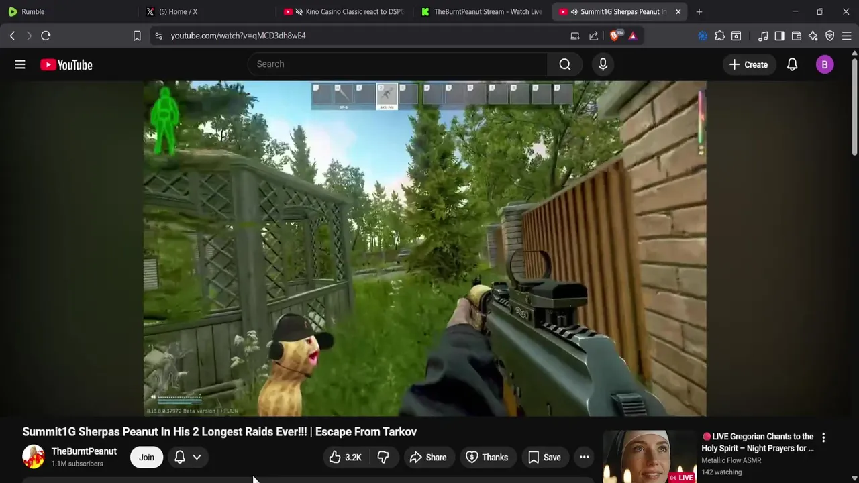
Task: Toggle the browser sidebar panel
Action: pos(779,36)
